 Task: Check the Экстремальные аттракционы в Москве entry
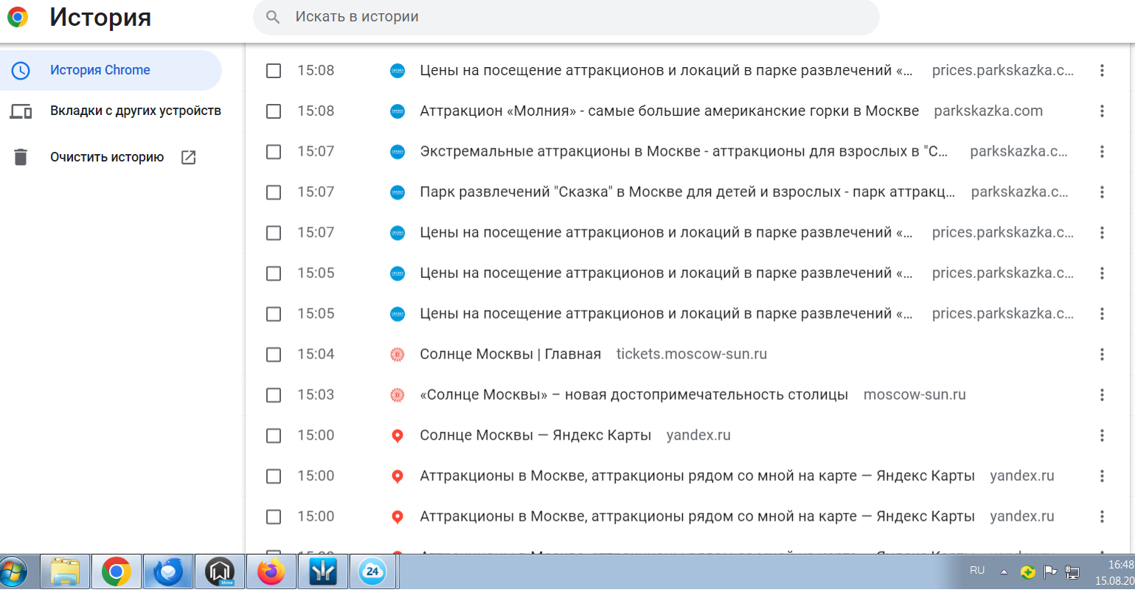(x=274, y=152)
